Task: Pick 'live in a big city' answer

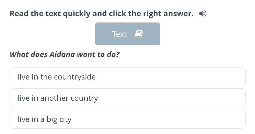Action: [128, 119]
